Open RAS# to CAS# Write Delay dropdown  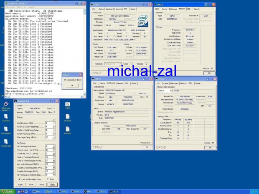[54, 130]
